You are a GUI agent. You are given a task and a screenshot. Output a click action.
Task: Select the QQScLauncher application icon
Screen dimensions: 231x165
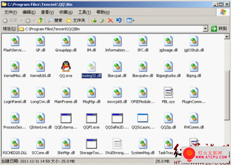pos(143,118)
